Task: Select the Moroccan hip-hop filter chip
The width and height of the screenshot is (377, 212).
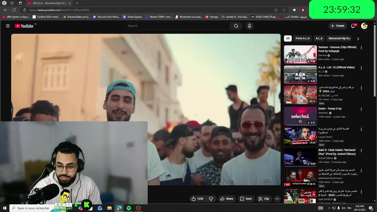Action: pyautogui.click(x=340, y=38)
